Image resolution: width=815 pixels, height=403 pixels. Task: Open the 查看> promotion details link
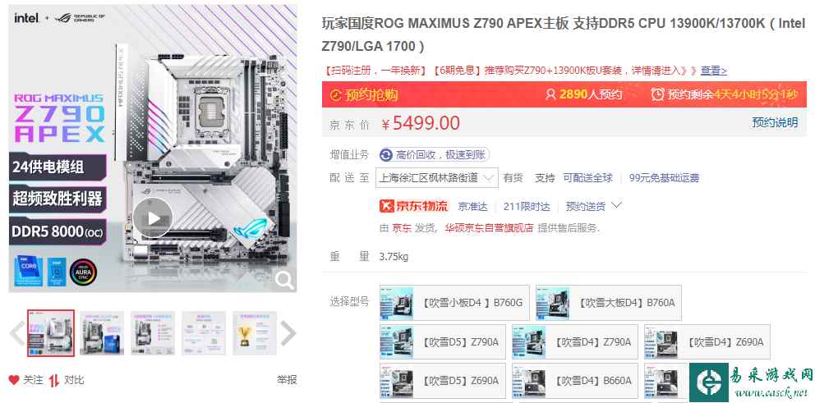(714, 71)
